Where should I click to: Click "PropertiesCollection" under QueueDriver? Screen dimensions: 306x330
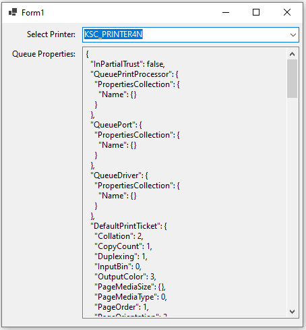pos(137,186)
